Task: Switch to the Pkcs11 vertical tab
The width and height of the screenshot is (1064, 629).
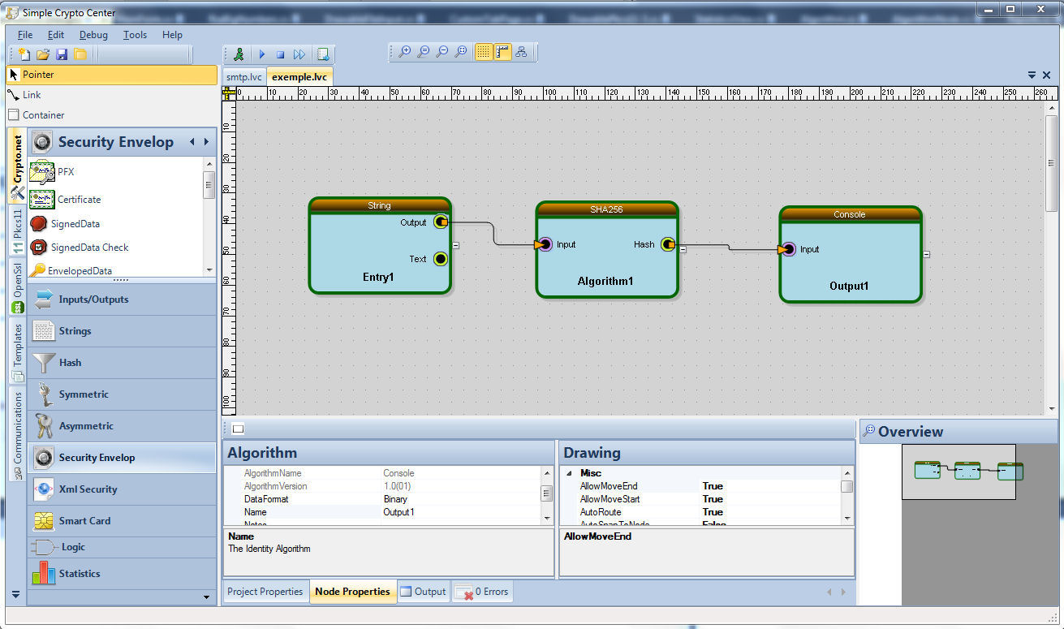Action: tap(17, 231)
